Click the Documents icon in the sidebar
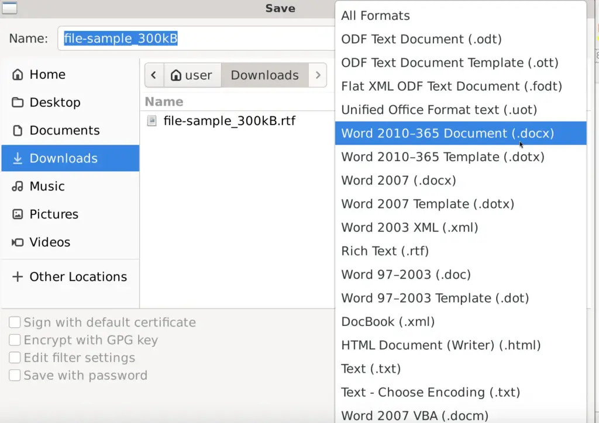Image resolution: width=599 pixels, height=423 pixels. [18, 130]
